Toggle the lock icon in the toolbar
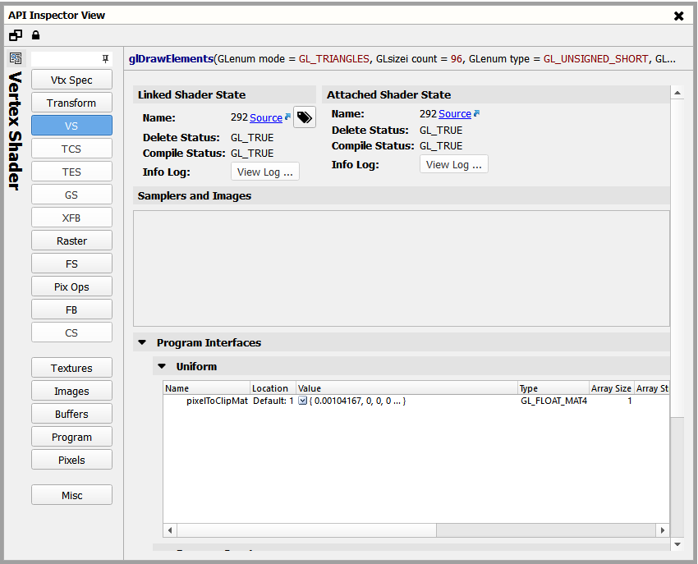Screen dimensions: 698x564 click(x=35, y=35)
